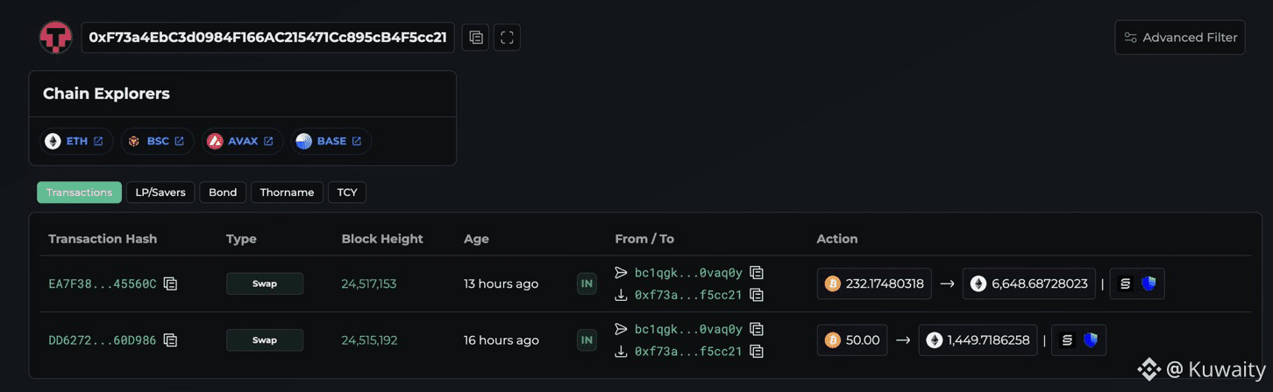Open AVAX chain explorer
Image resolution: width=1273 pixels, height=392 pixels.
(x=243, y=141)
